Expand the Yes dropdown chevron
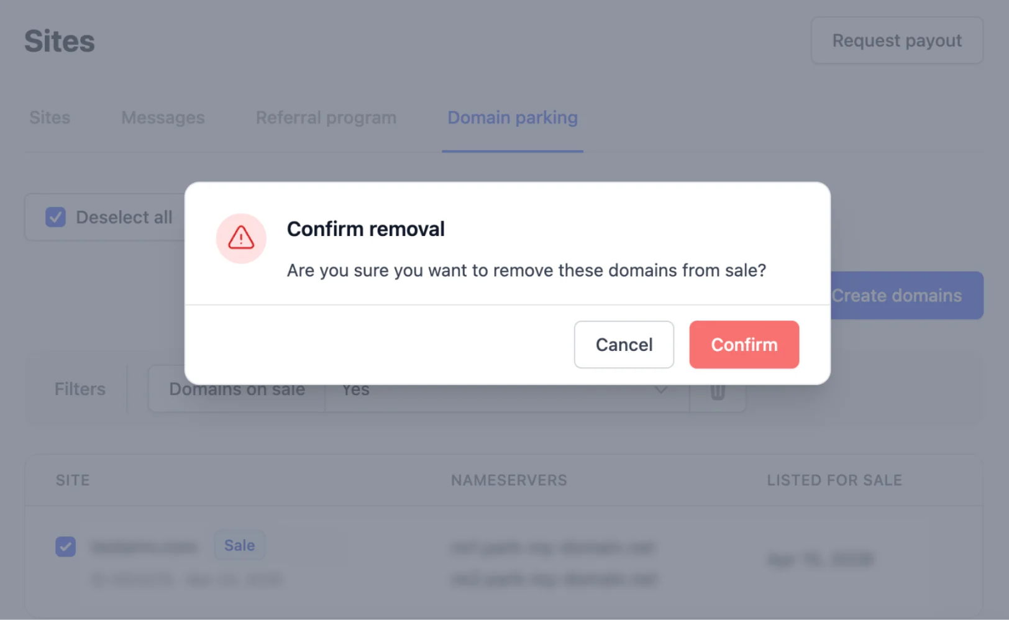Image resolution: width=1009 pixels, height=620 pixels. coord(661,391)
